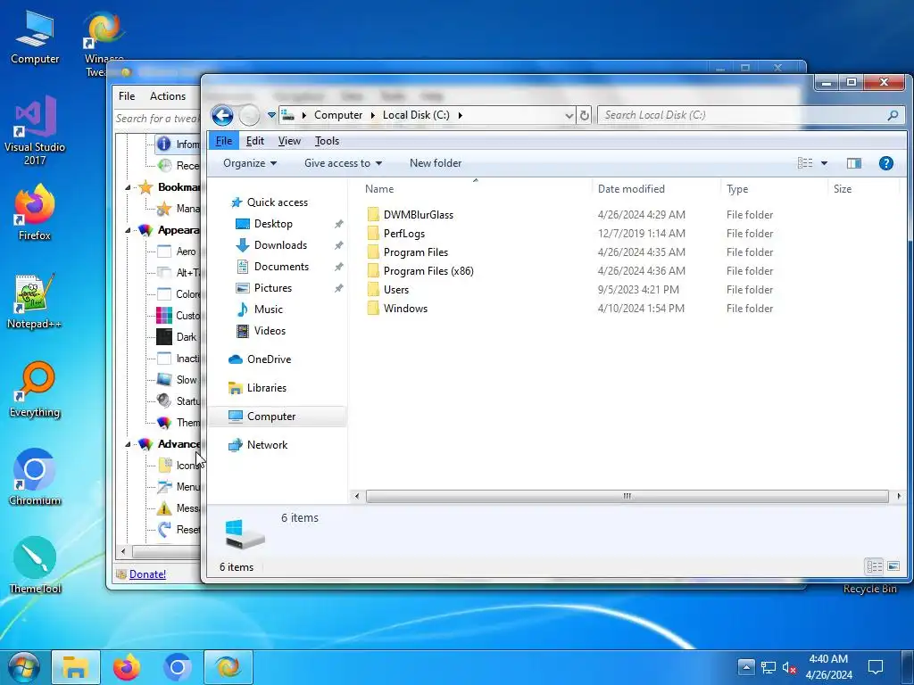Collapse the Advanced tree node in Winaero Tweaker
Screen dimensions: 914x685
coord(128,444)
